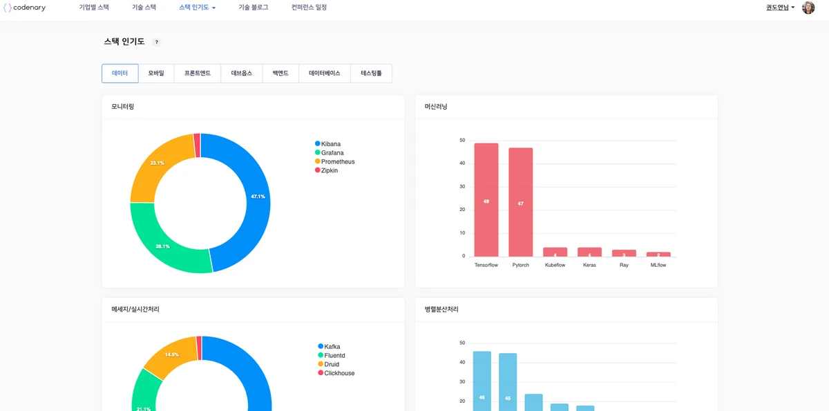This screenshot has height=411, width=829.
Task: Toggle Prometheus legend entry
Action: tap(335, 162)
